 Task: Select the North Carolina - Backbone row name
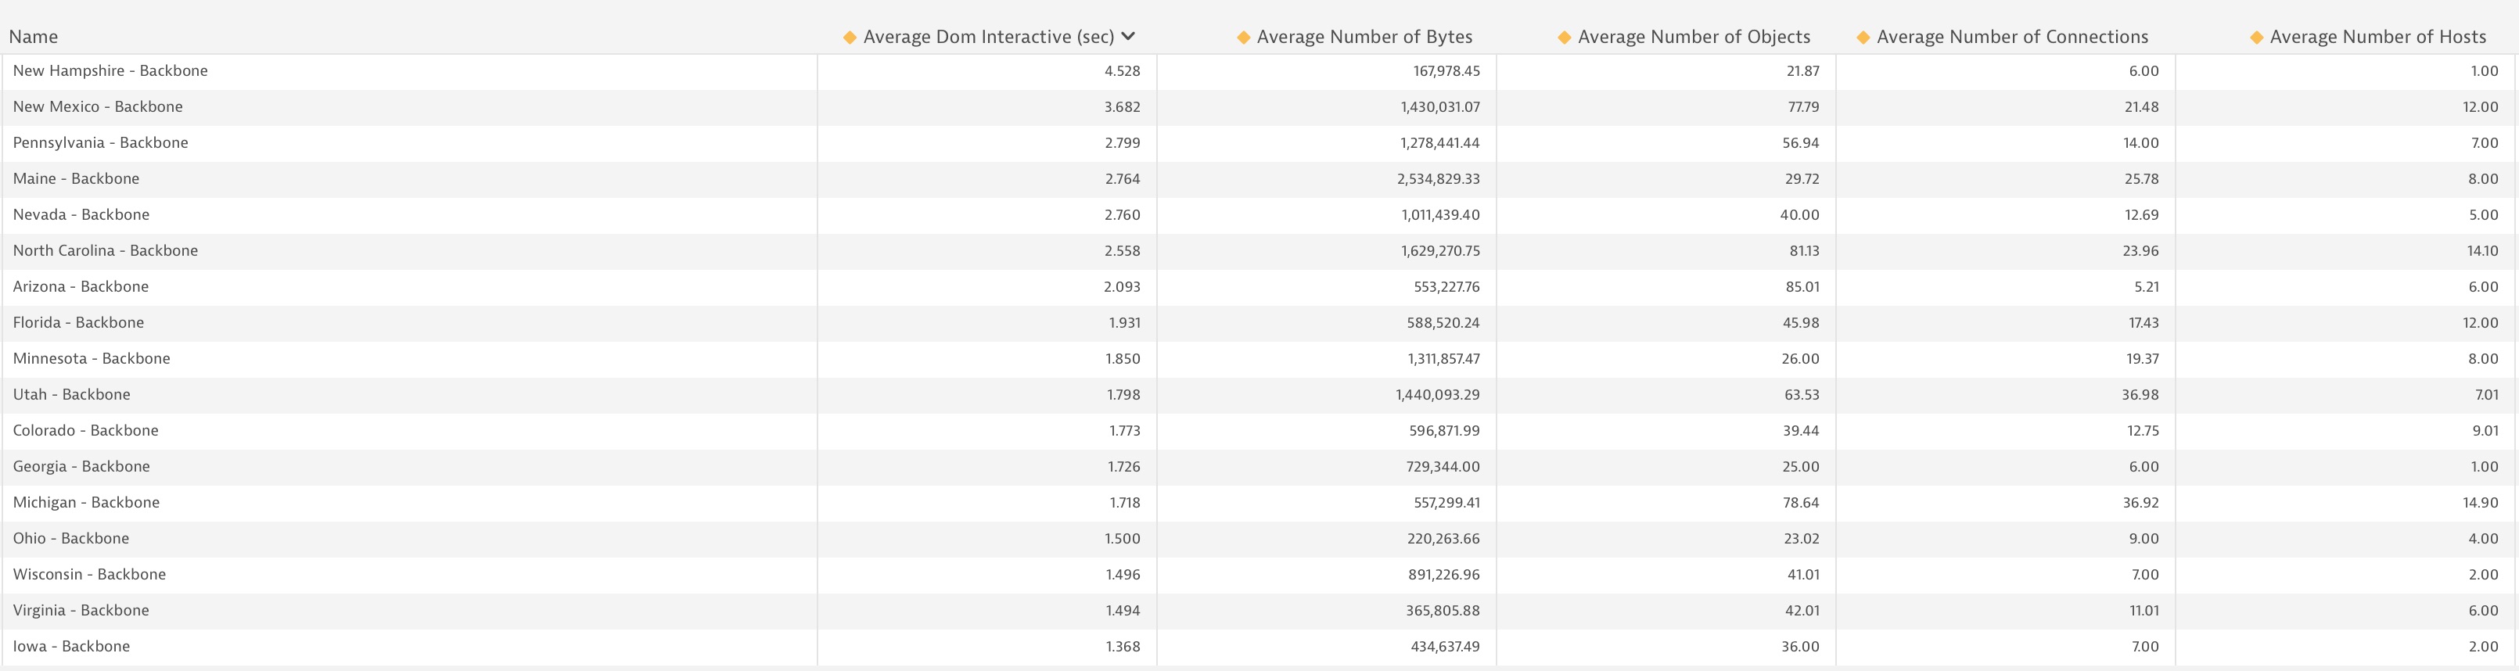[106, 250]
